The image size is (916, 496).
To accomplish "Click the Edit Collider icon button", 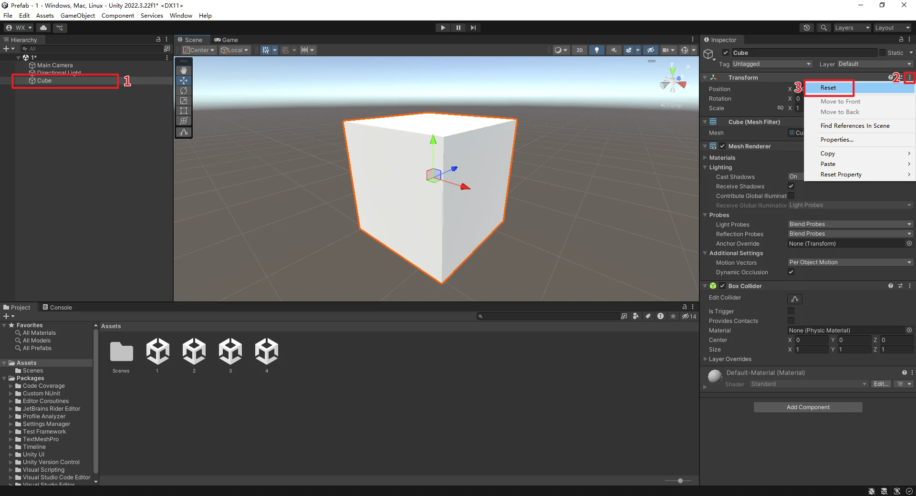I will click(x=795, y=299).
